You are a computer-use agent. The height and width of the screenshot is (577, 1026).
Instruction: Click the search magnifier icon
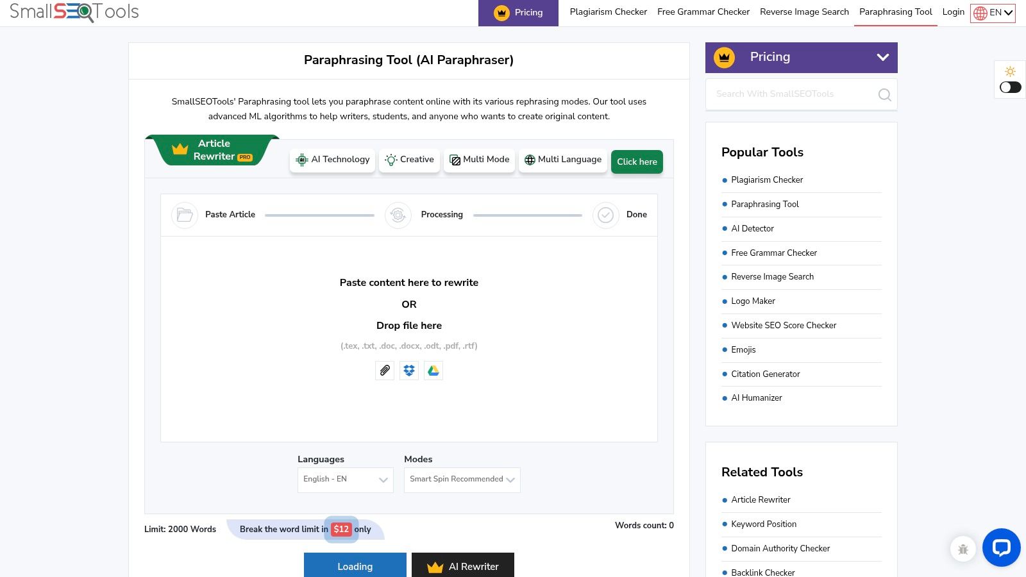884,95
